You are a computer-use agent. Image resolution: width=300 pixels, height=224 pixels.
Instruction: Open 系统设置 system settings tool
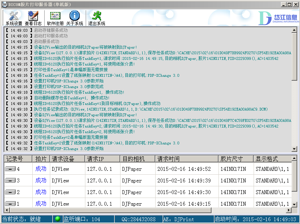pos(14,18)
